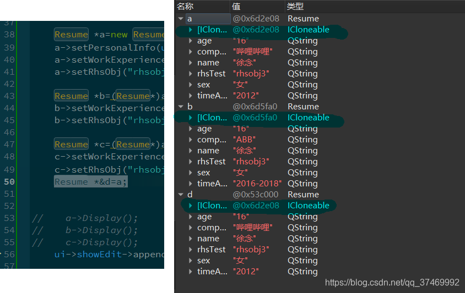Select value "ABB" in b's comp row
This screenshot has height=293, width=465.
(x=245, y=140)
